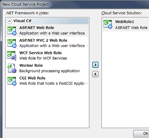The height and width of the screenshot is (138, 149).
Task: Collapse the Visual C# group chevron
Action: pos(9,21)
